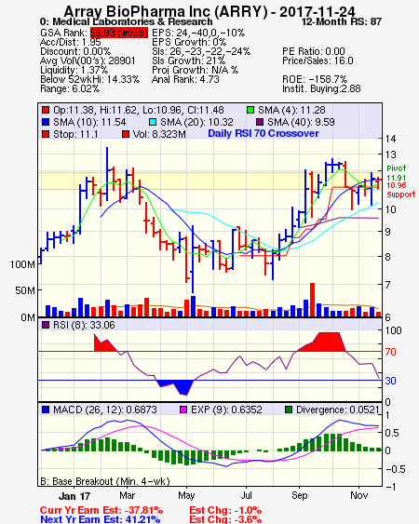
Task: Click the purple SMA (40) legend square
Action: [x=260, y=122]
